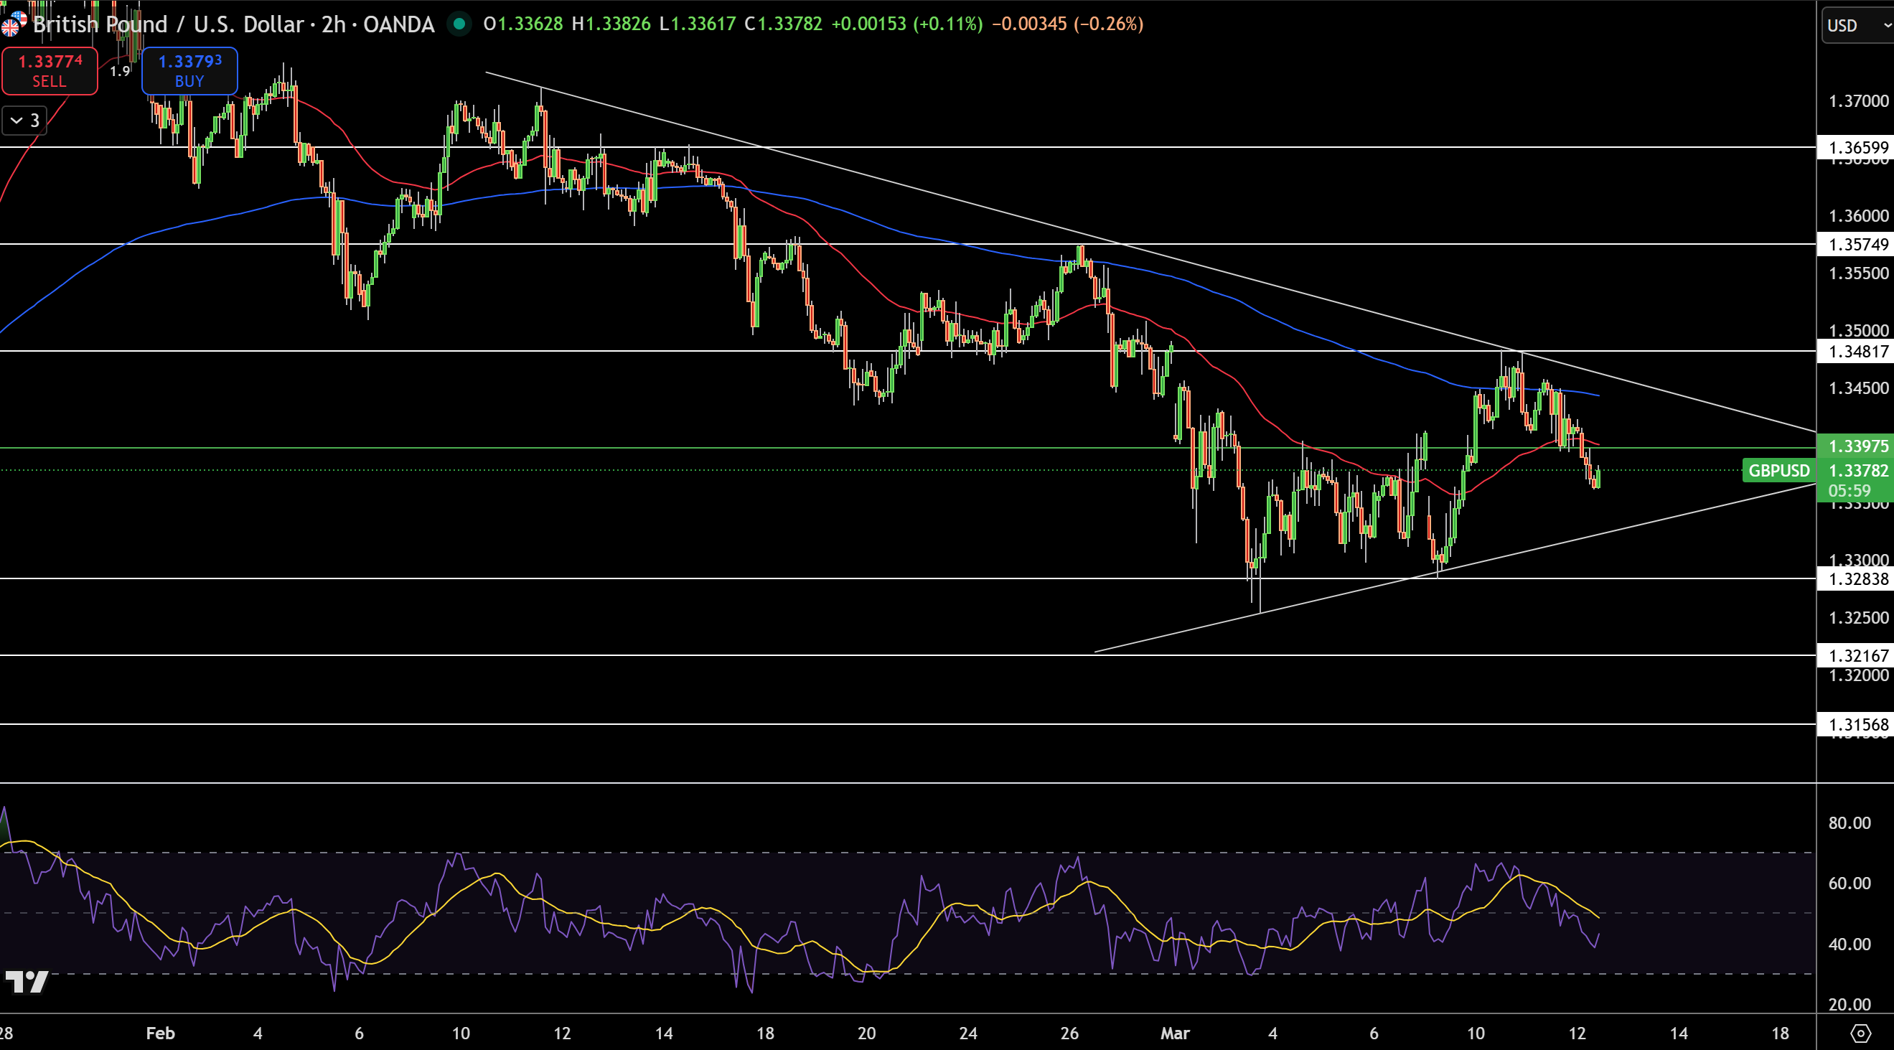1894x1050 pixels.
Task: Click the green market status dot
Action: (x=459, y=24)
